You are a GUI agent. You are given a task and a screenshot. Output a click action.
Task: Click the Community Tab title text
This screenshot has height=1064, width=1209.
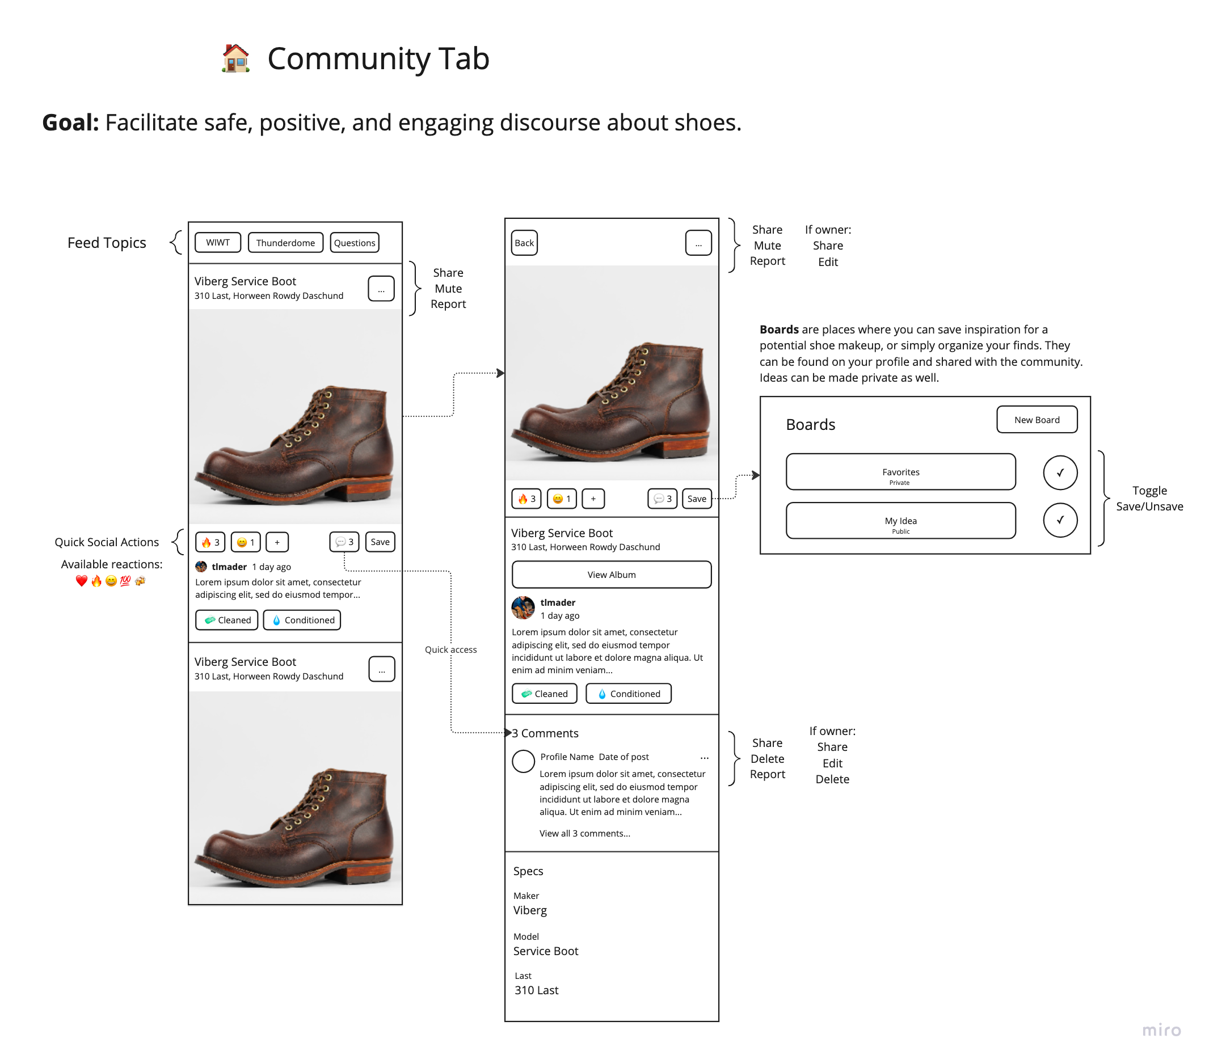click(378, 58)
